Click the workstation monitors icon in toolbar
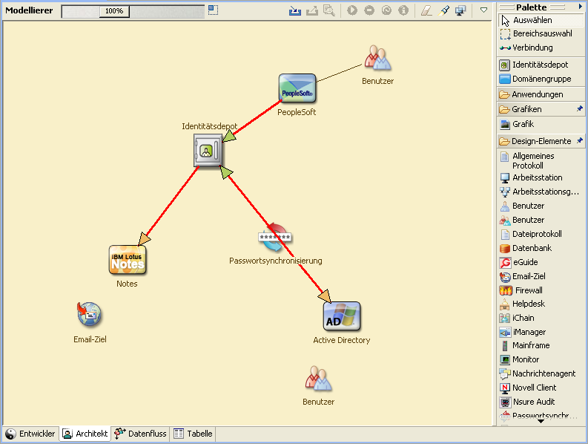 click(460, 10)
